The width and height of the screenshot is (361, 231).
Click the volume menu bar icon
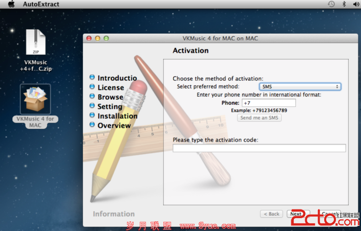pos(356,4)
